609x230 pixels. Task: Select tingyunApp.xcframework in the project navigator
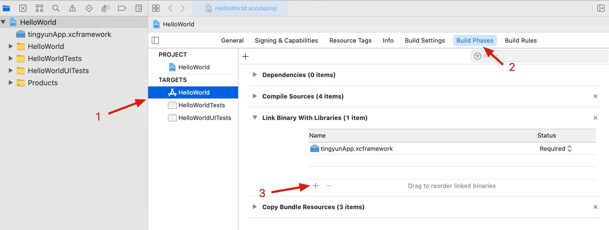pyautogui.click(x=69, y=34)
